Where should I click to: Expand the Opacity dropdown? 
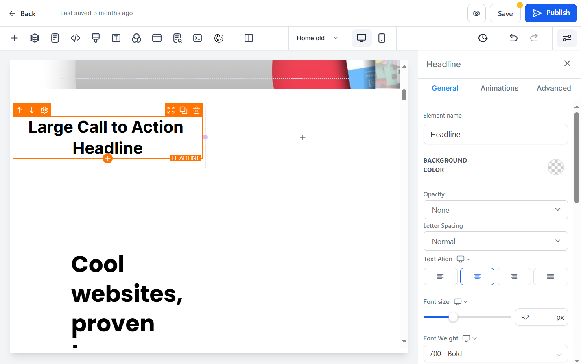pos(496,210)
